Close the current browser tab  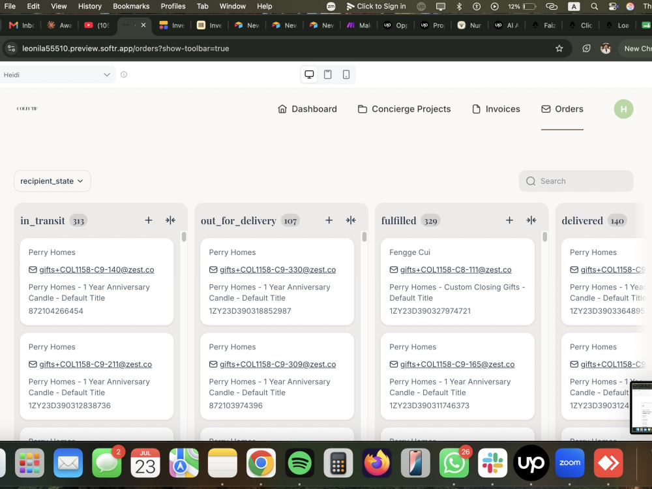[x=143, y=25]
